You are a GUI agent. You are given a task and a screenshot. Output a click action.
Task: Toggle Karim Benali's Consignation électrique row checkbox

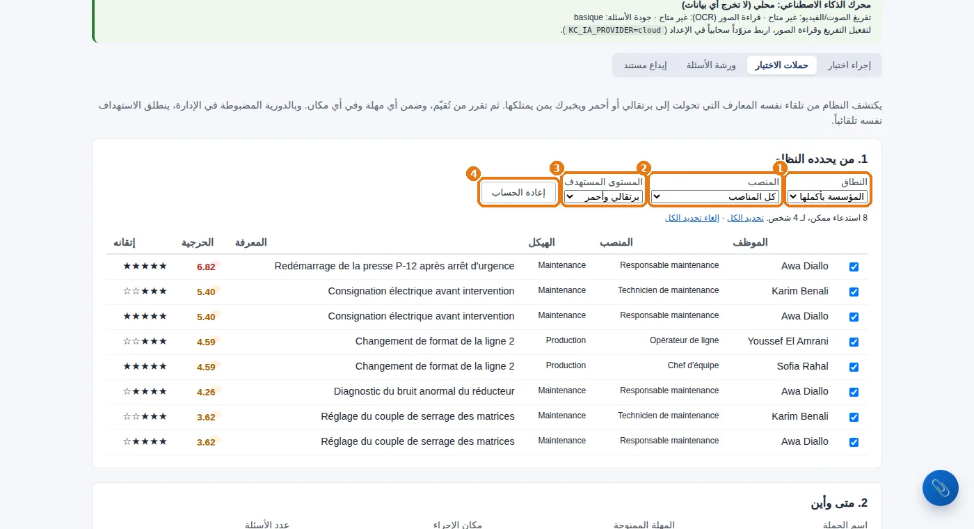coord(854,292)
